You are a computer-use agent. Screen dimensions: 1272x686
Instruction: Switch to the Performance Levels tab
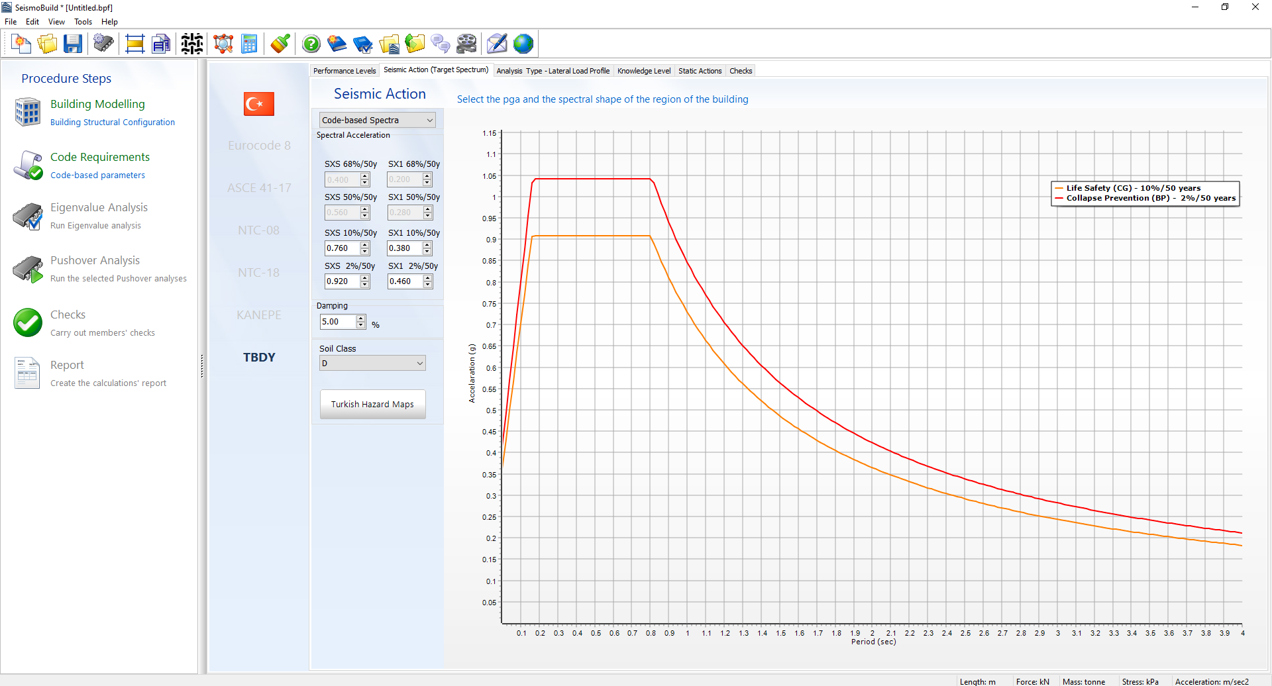point(344,71)
